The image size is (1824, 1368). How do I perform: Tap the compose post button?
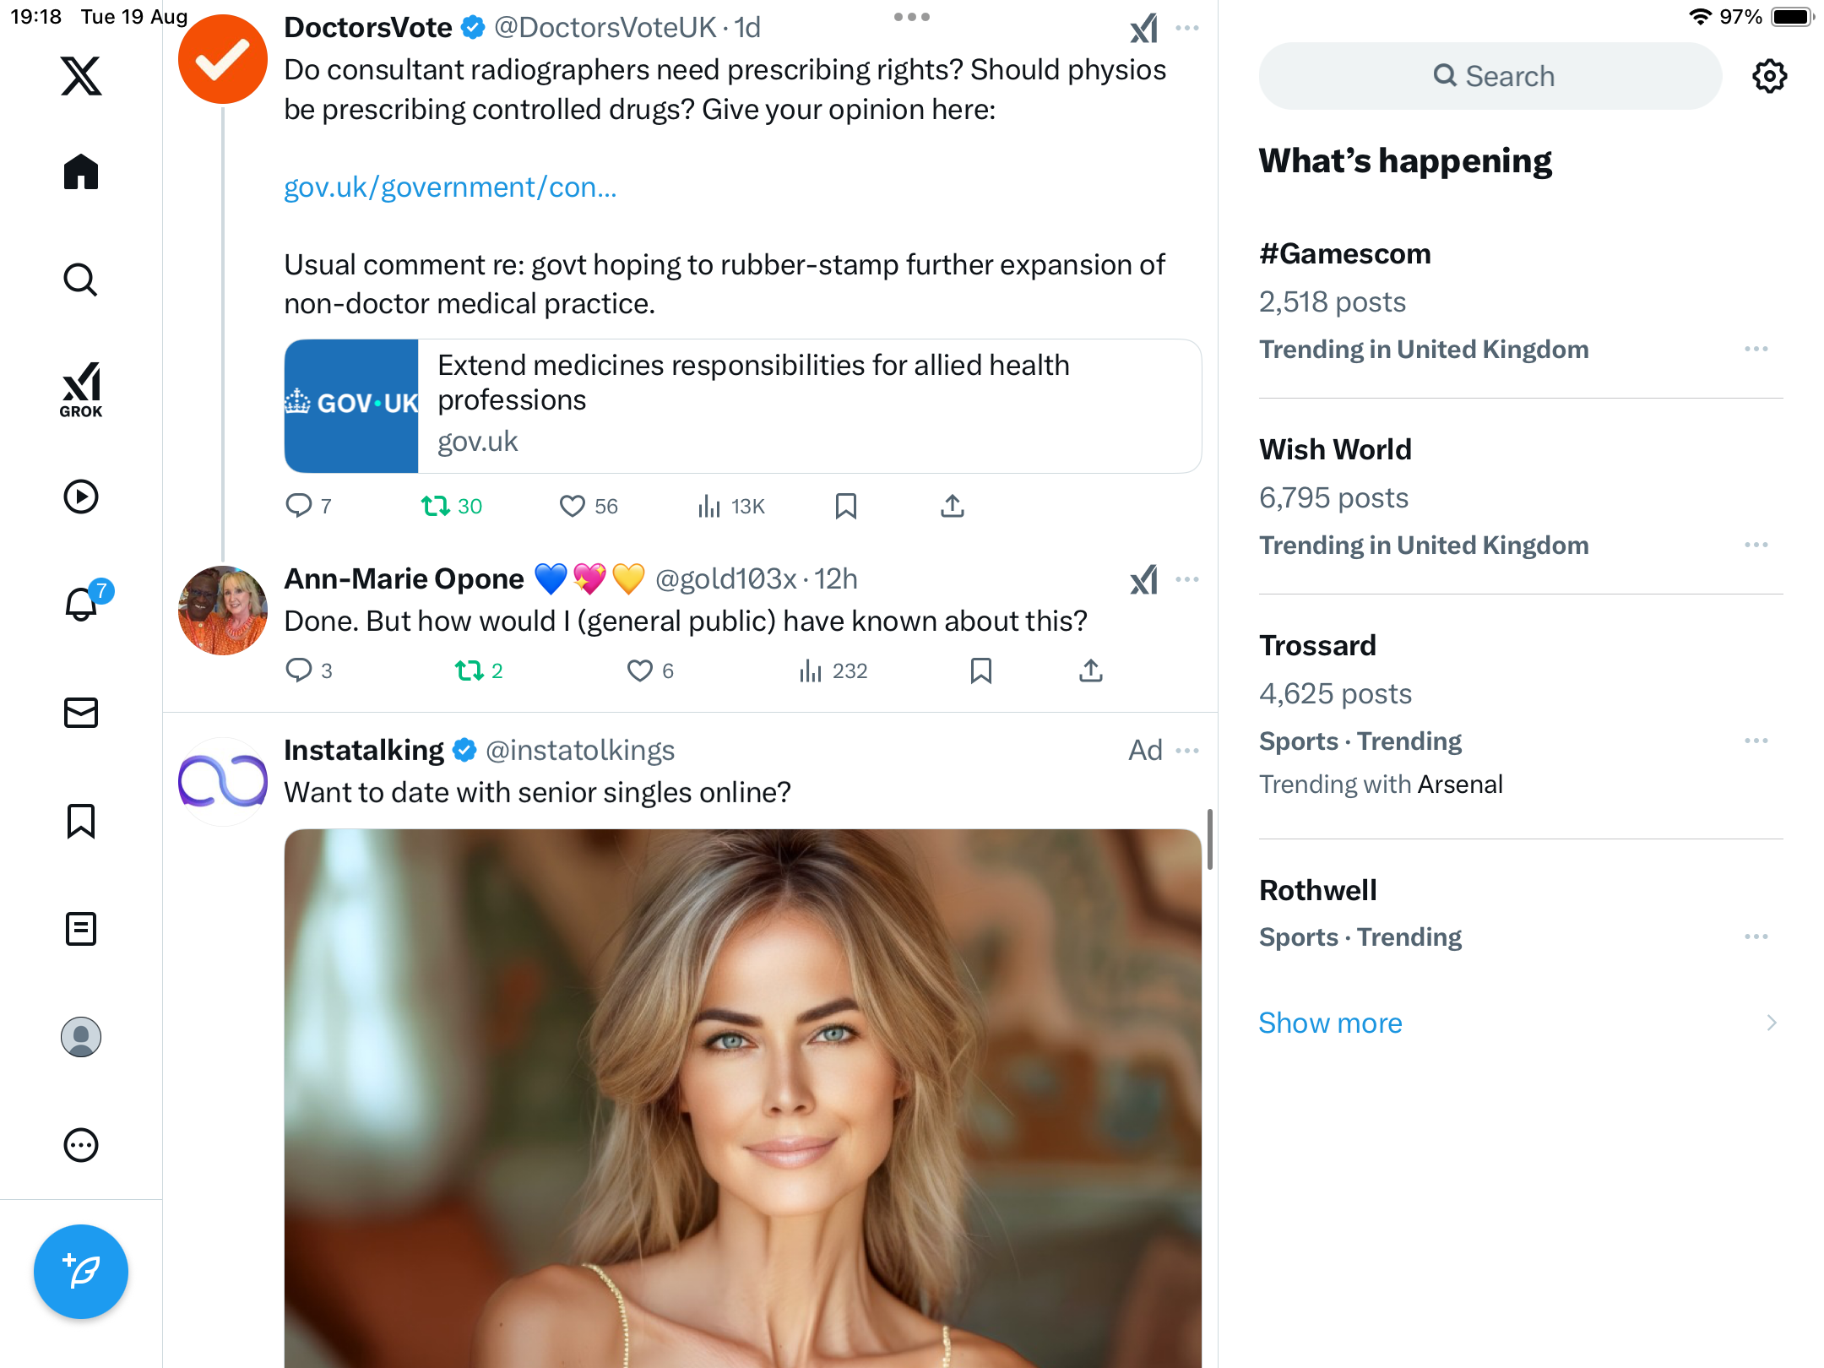tap(81, 1271)
